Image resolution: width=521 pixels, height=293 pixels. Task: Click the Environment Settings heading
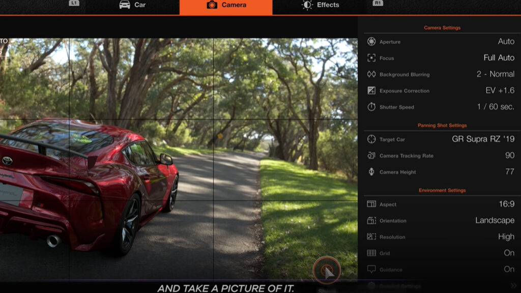tap(442, 190)
